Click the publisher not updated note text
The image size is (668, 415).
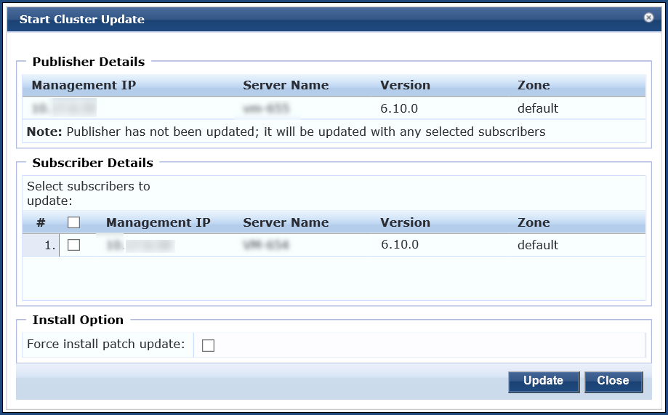[286, 132]
